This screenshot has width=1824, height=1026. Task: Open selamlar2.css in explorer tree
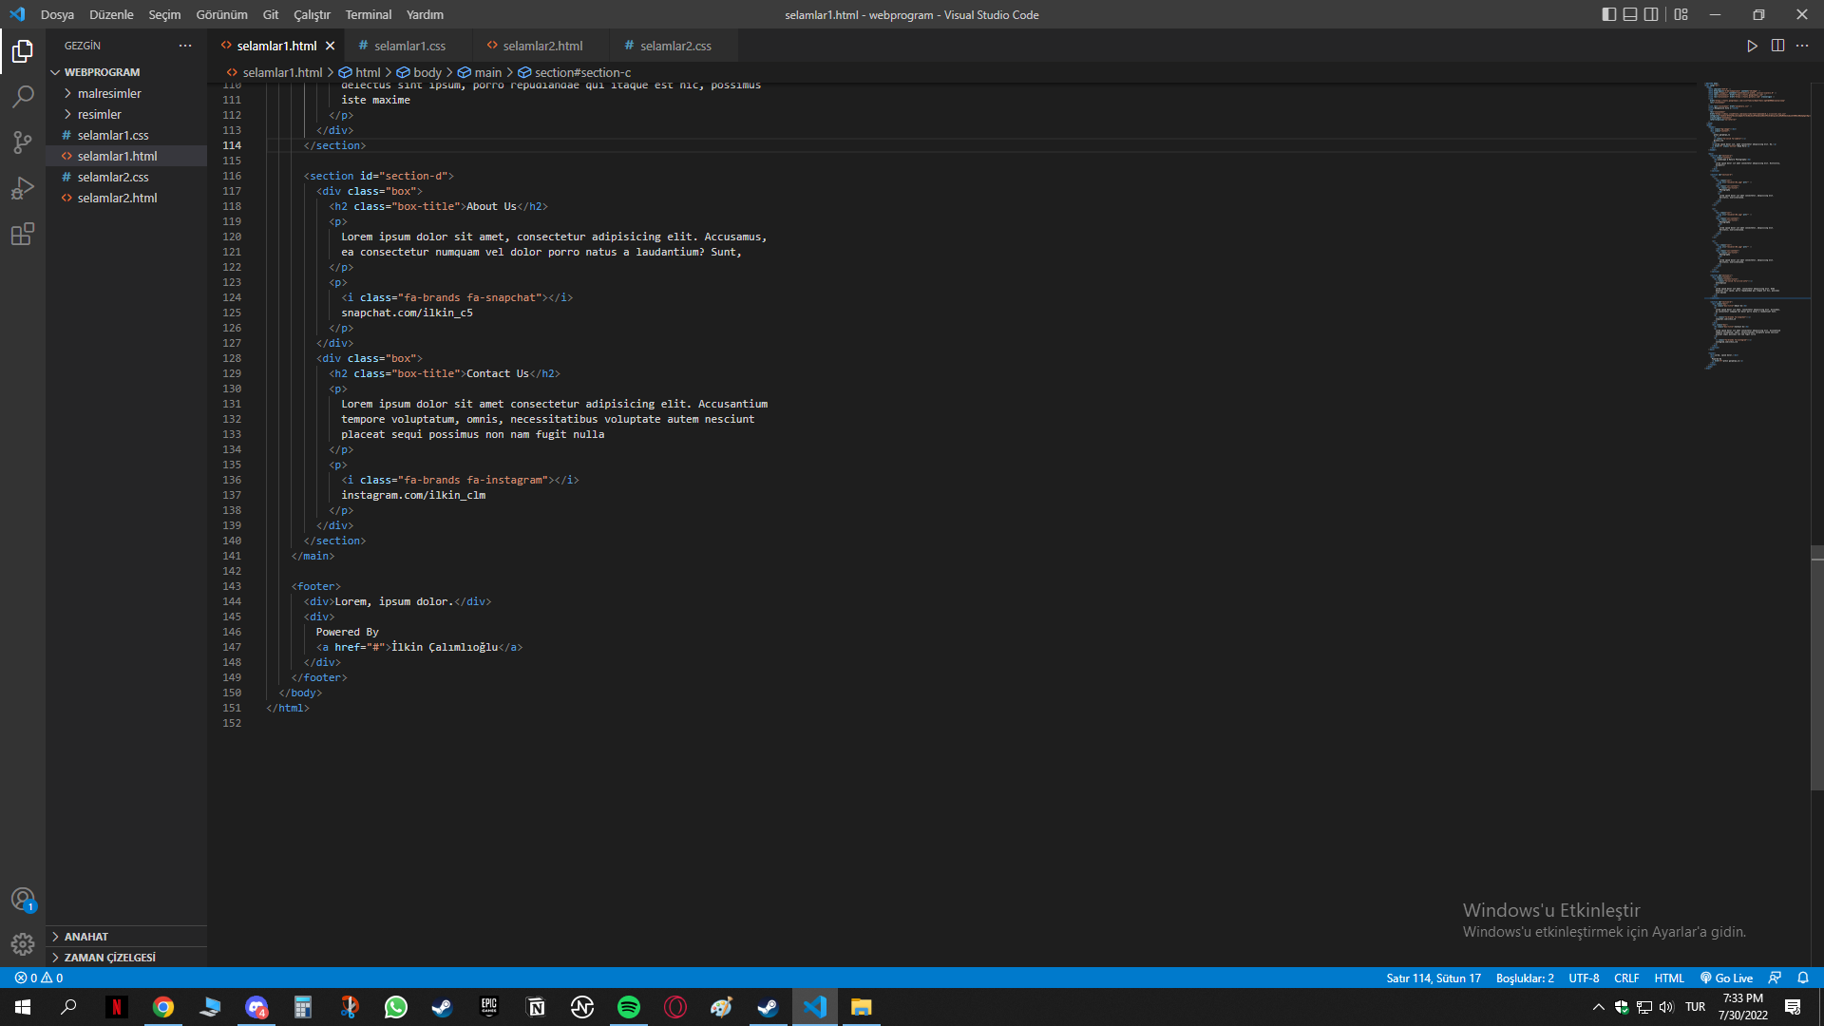[126, 177]
